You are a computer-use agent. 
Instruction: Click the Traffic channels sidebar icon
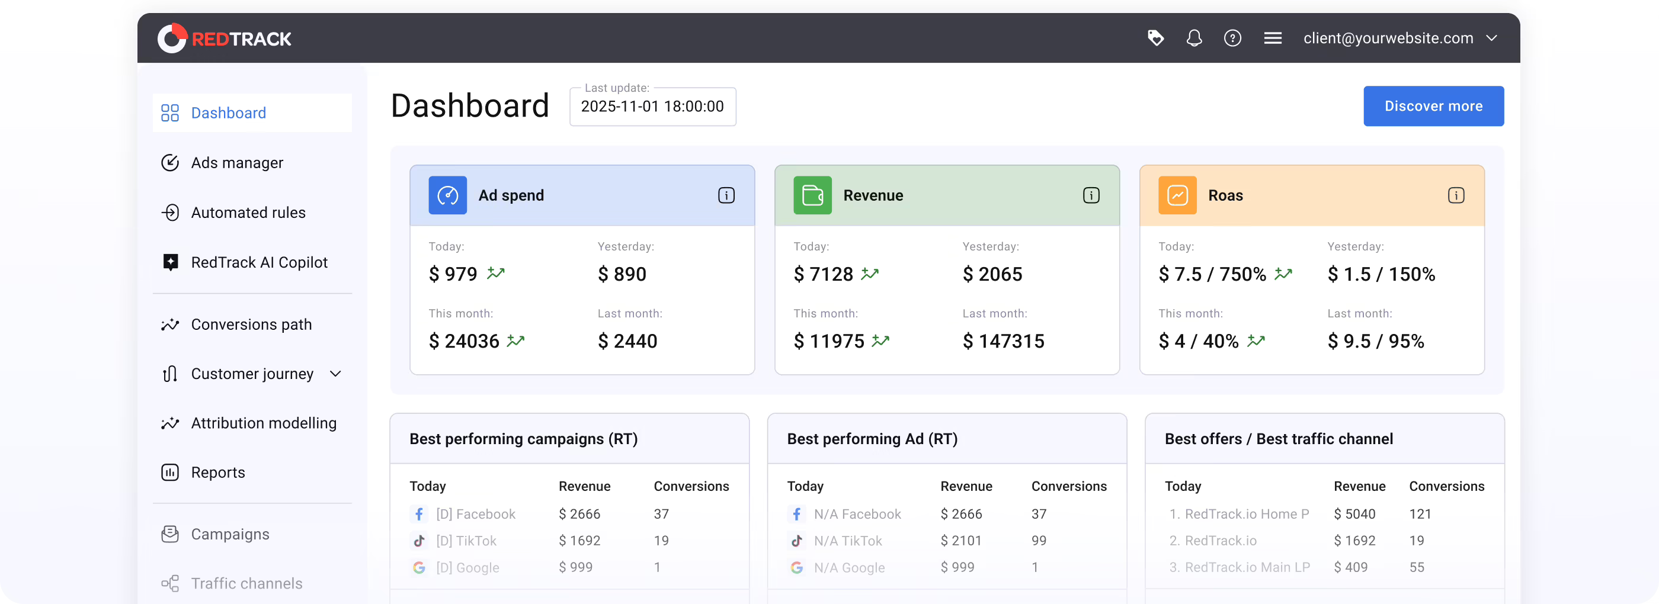[170, 583]
